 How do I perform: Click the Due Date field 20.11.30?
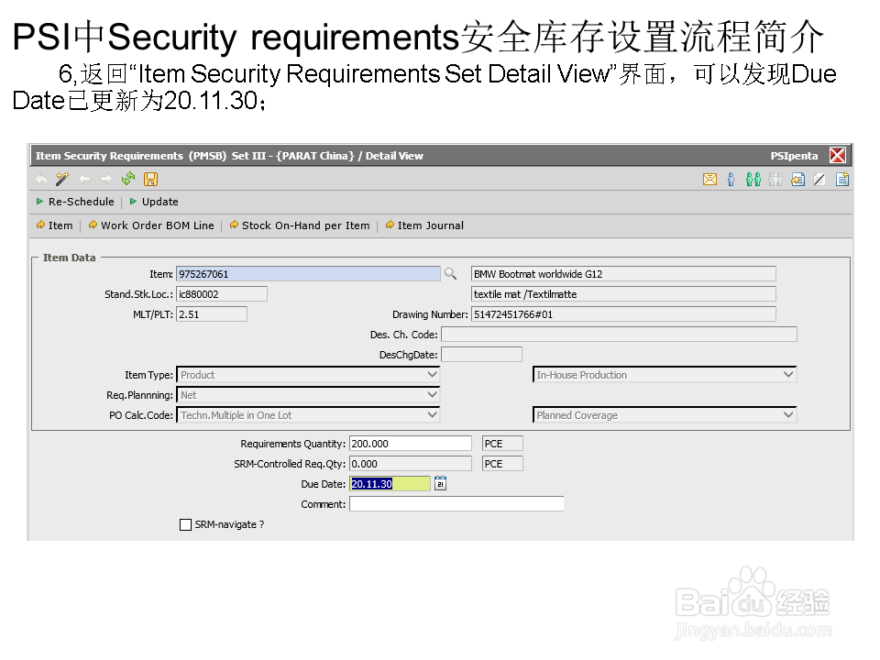tap(390, 484)
